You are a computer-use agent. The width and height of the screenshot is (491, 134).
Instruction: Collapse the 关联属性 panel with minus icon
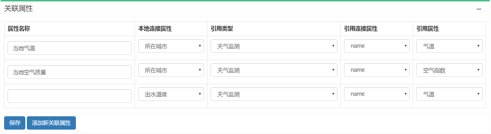tap(479, 9)
